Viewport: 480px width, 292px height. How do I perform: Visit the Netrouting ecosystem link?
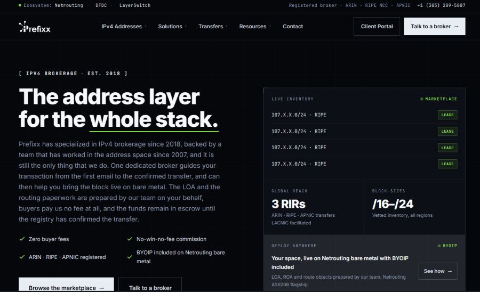(x=69, y=5)
